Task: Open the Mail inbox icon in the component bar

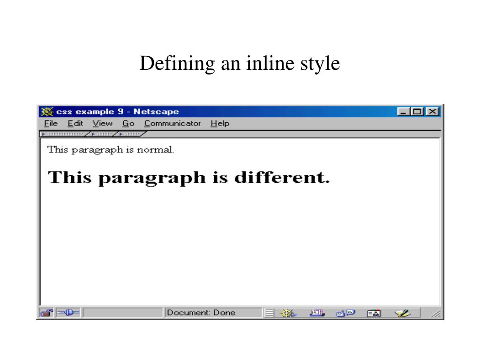Action: pos(317,313)
